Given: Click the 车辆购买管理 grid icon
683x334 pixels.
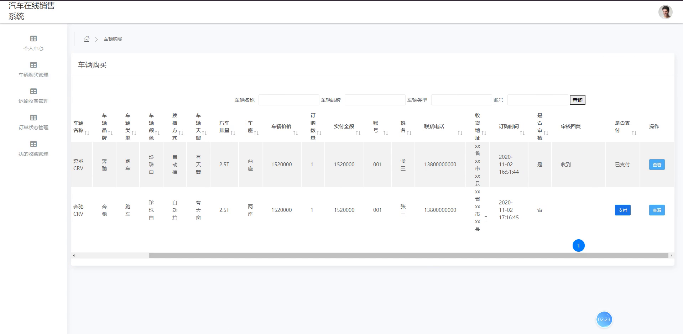Looking at the screenshot, I should pos(33,65).
